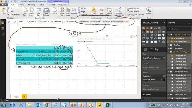This screenshot has height=108, width=192.
Task: Uncheck EnglishProduc... under DimProductCategory
Action: tap(172, 55)
